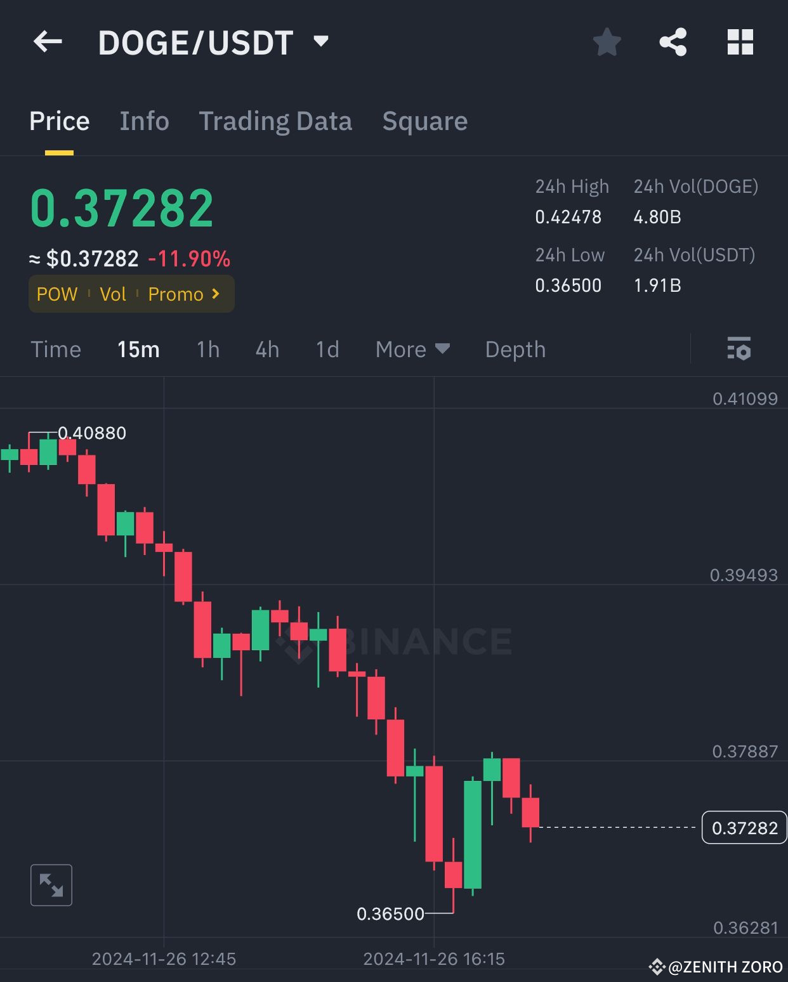Image resolution: width=788 pixels, height=982 pixels.
Task: Star DOGE/USDT as favorite
Action: click(x=606, y=42)
